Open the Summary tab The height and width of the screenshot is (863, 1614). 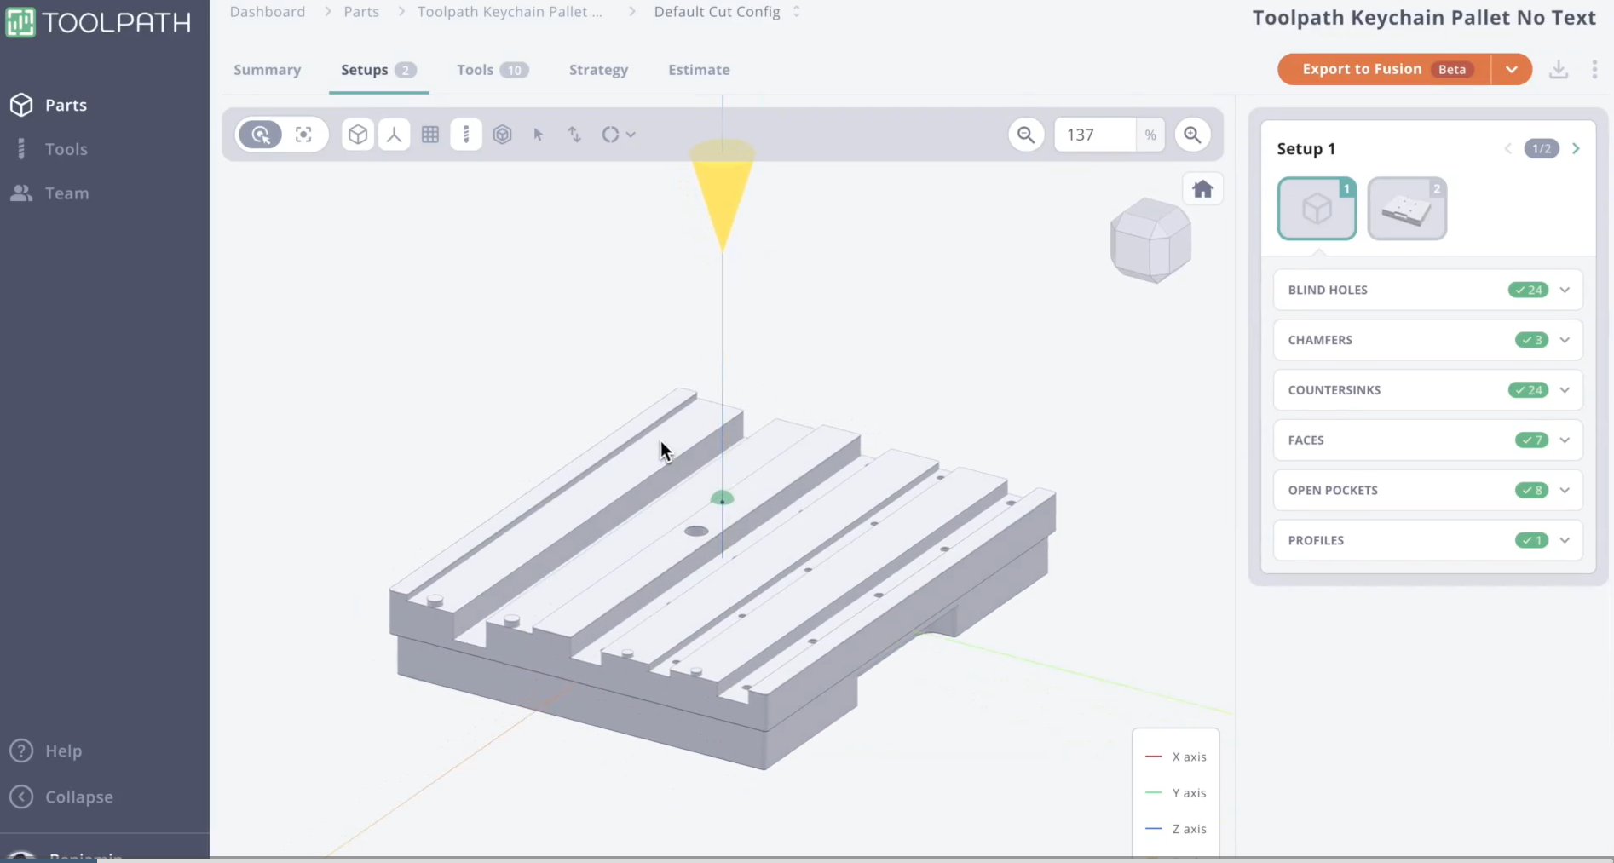click(267, 70)
